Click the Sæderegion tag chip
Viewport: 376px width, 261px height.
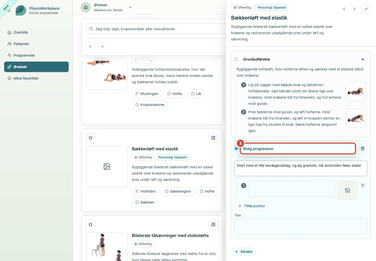click(x=178, y=191)
